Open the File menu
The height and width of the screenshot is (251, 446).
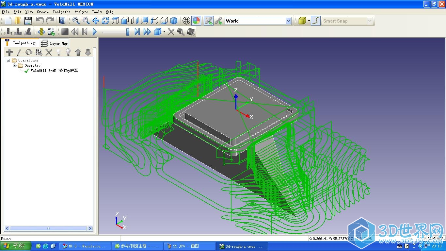pyautogui.click(x=6, y=12)
